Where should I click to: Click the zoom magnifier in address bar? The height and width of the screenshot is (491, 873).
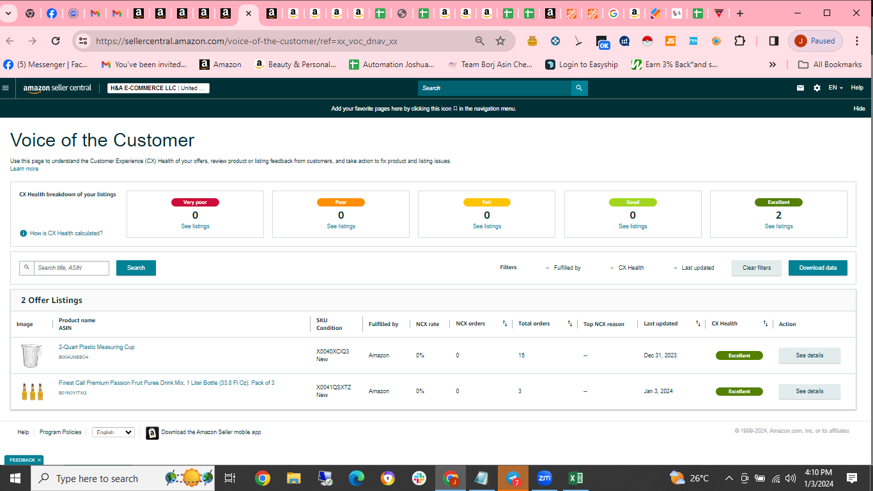tap(479, 41)
